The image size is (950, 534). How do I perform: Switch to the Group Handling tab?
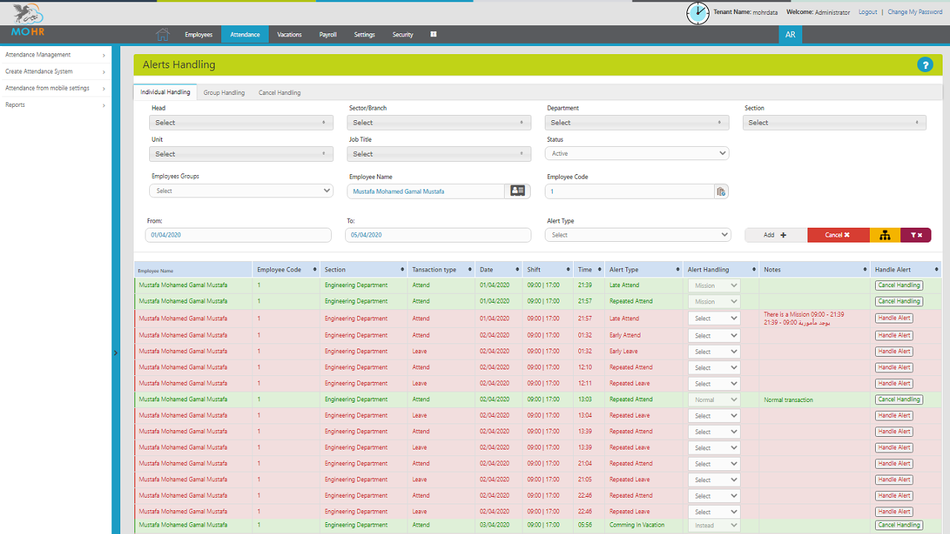(x=224, y=93)
